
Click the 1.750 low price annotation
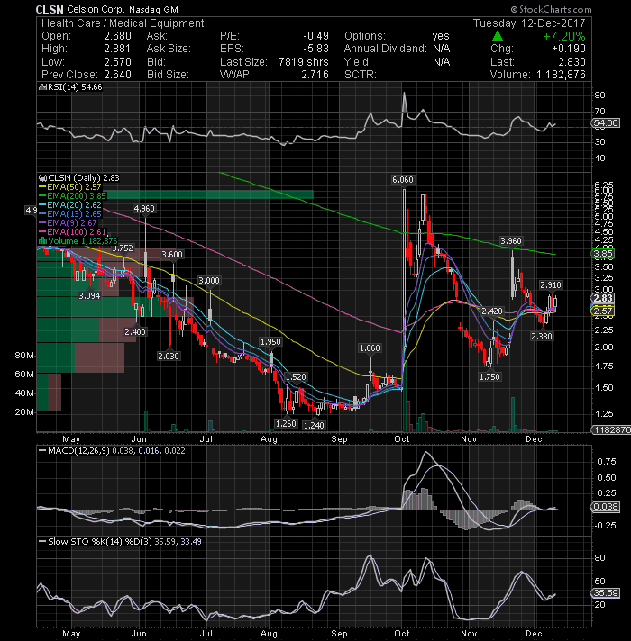(489, 377)
